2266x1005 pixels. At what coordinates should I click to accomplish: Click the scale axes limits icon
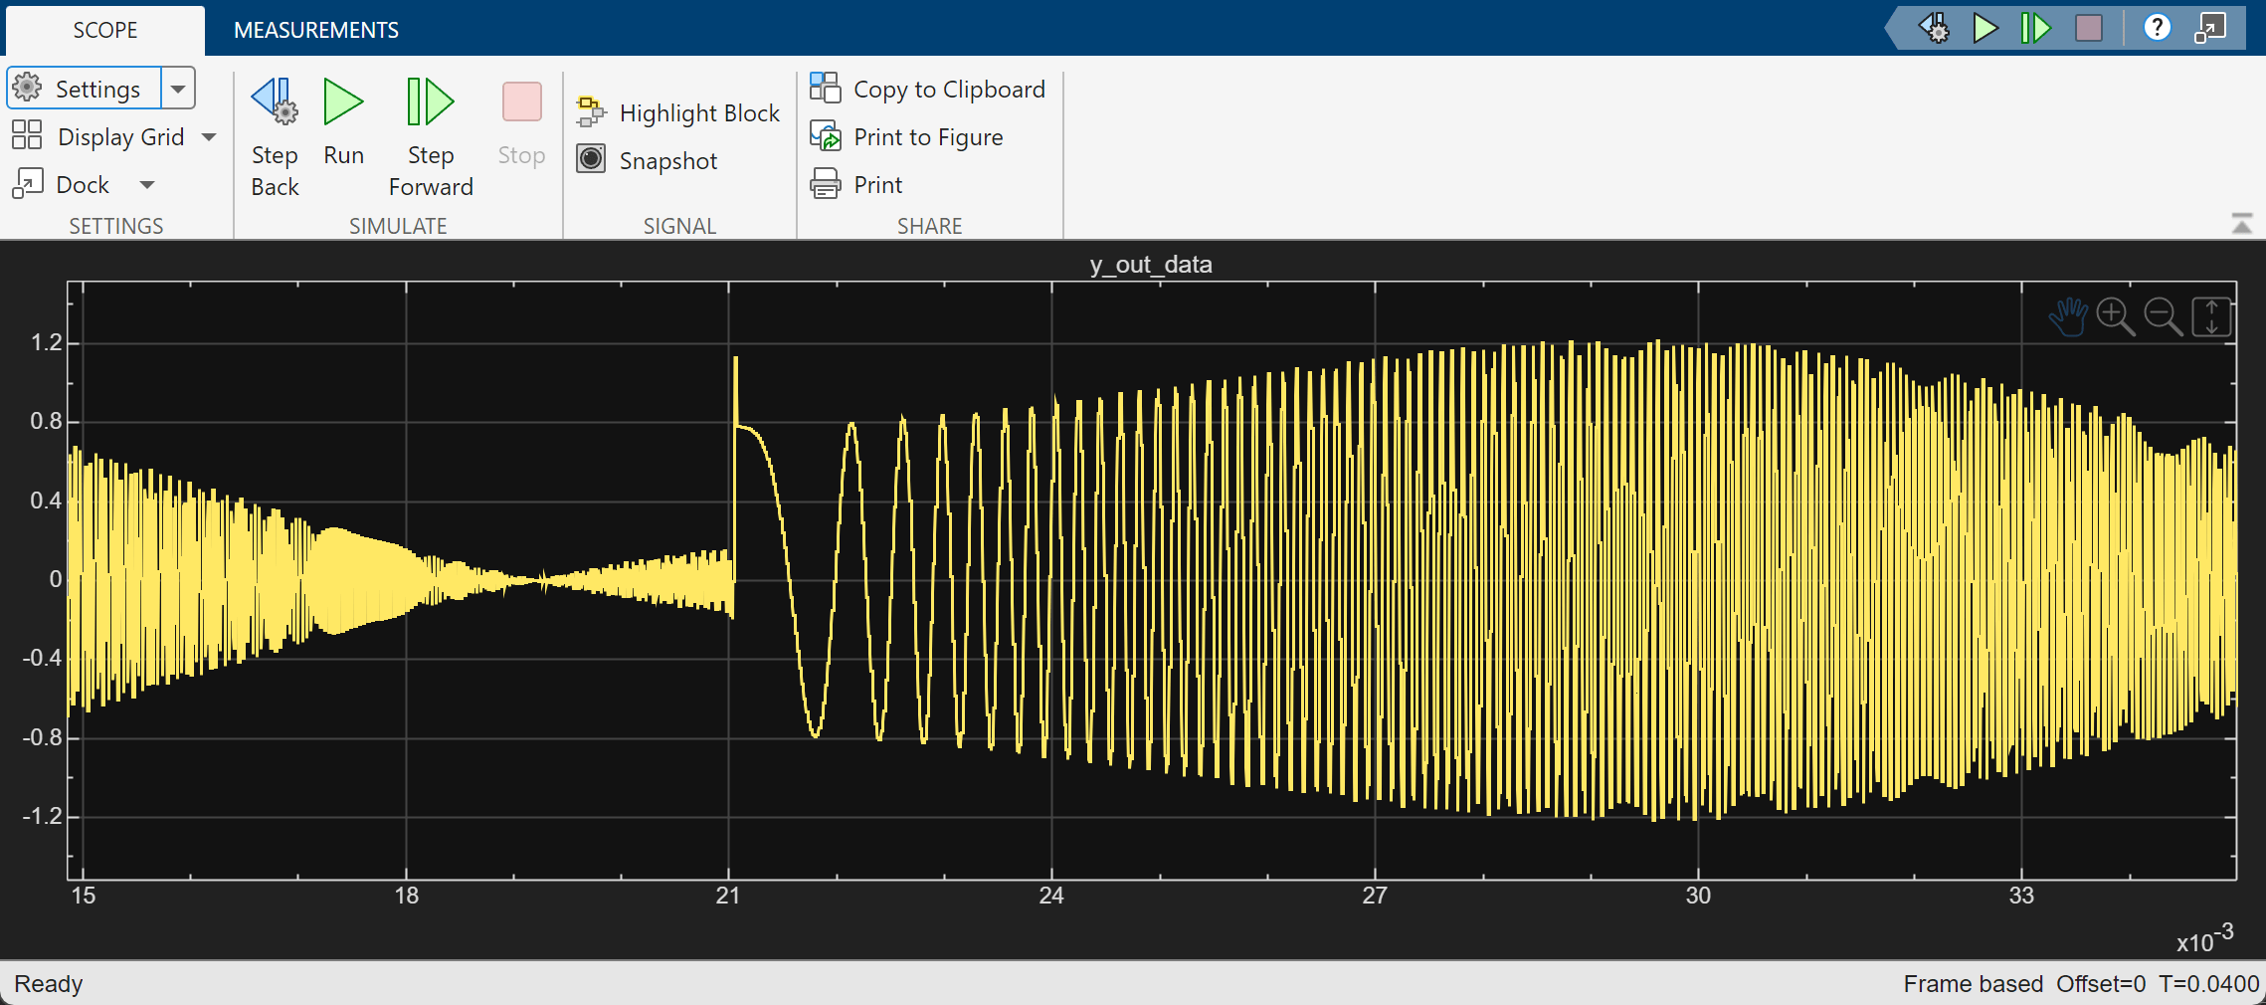[x=2210, y=317]
